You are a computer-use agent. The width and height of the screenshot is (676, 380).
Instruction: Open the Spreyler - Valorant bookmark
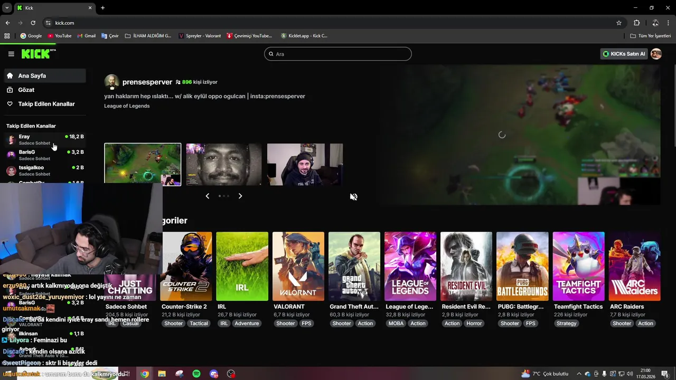click(200, 36)
